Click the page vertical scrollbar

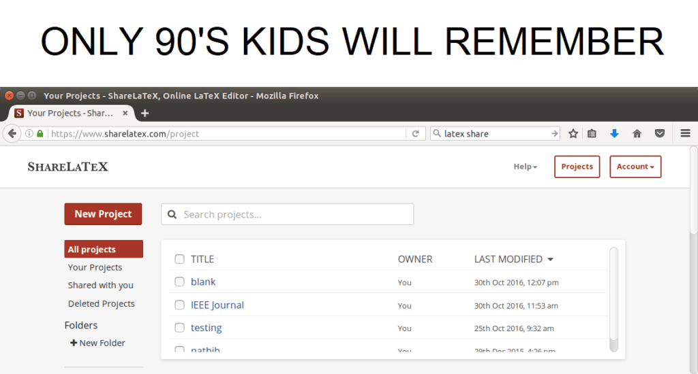tap(694, 190)
